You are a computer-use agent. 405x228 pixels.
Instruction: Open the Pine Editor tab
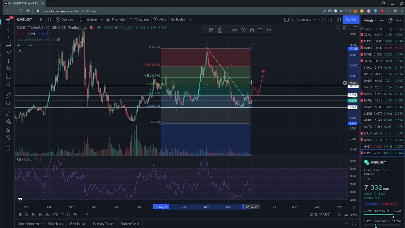click(x=78, y=224)
